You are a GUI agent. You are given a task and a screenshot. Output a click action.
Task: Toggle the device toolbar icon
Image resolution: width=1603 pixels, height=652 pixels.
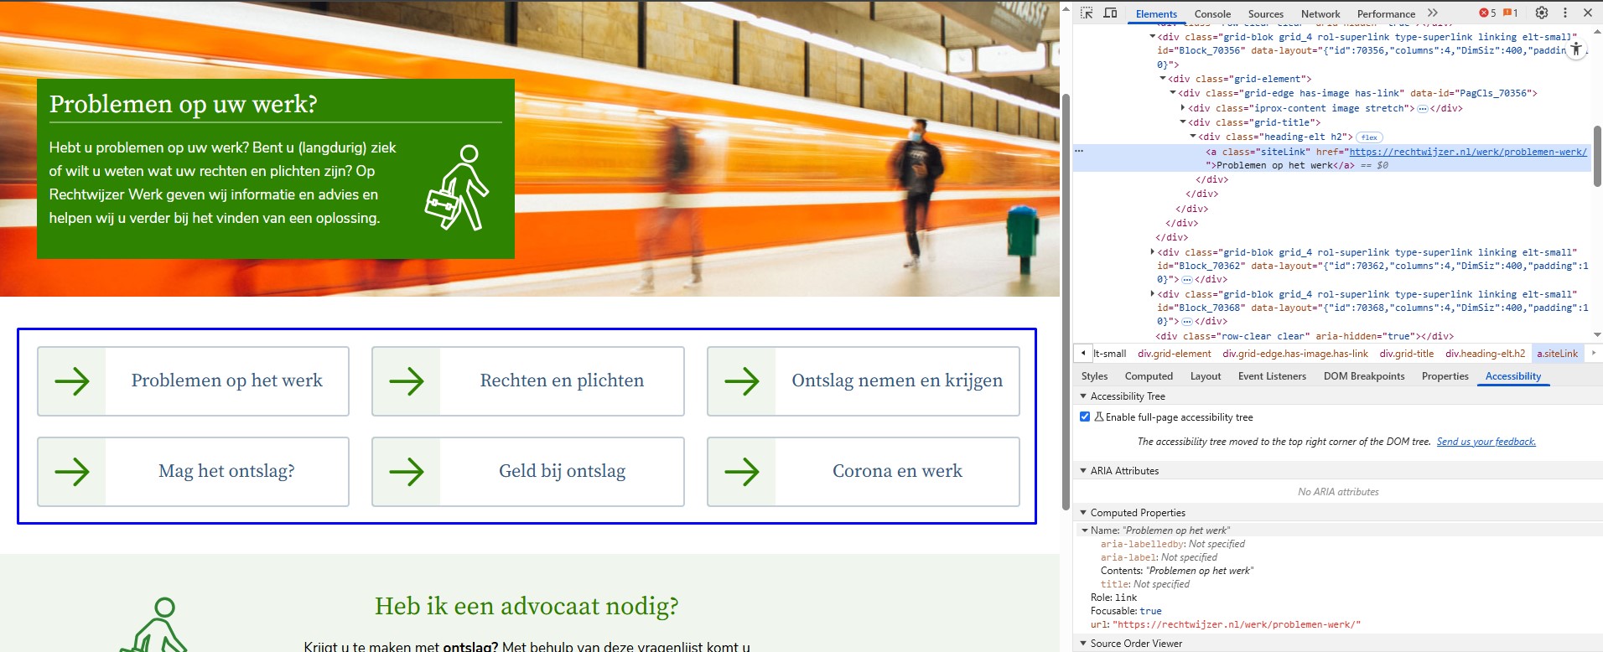tap(1110, 13)
